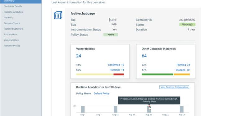233x116 pixels.
Task: Click the festive_babbage container name
Action: [x=83, y=14]
